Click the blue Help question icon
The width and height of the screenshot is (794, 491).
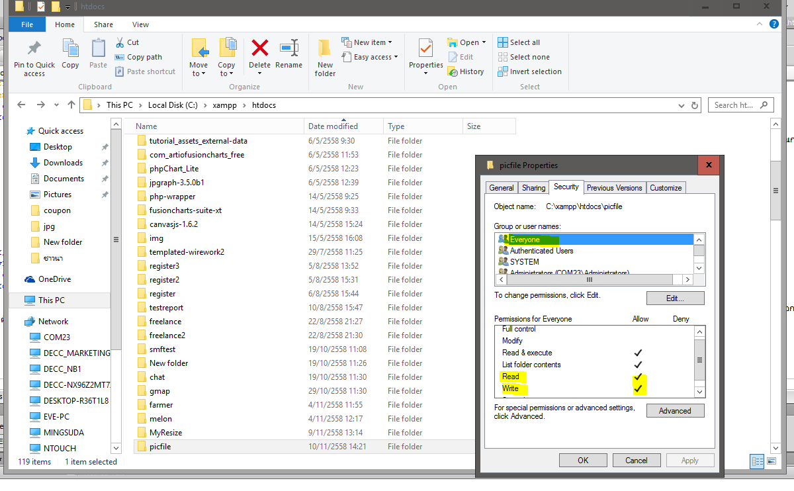click(774, 24)
